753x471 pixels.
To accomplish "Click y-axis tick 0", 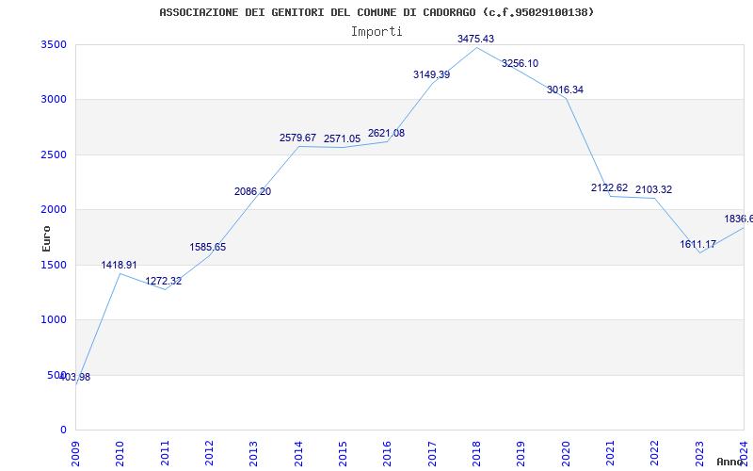I will [63, 430].
